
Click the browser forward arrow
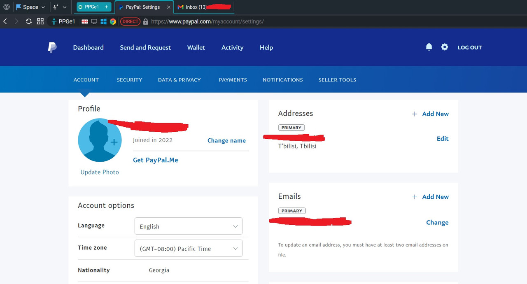coord(16,21)
